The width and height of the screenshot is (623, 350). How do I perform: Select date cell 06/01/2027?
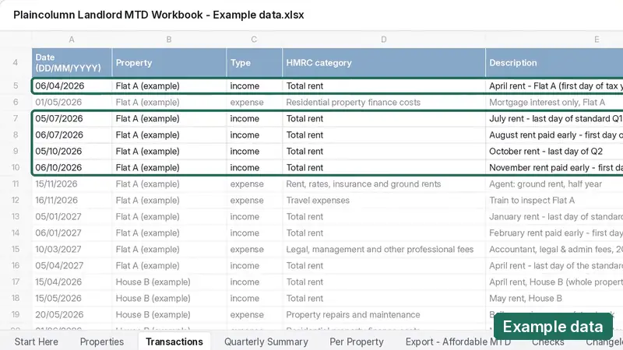click(72, 233)
